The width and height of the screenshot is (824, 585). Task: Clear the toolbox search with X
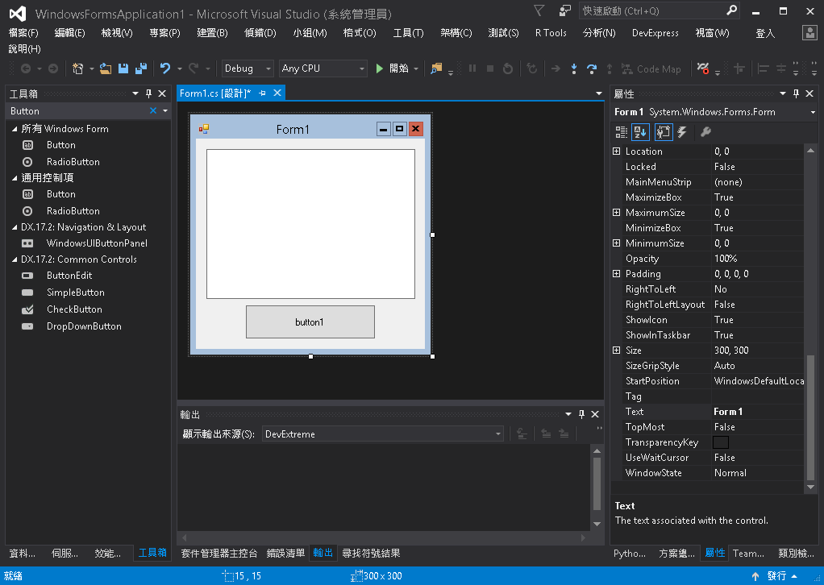(x=153, y=111)
